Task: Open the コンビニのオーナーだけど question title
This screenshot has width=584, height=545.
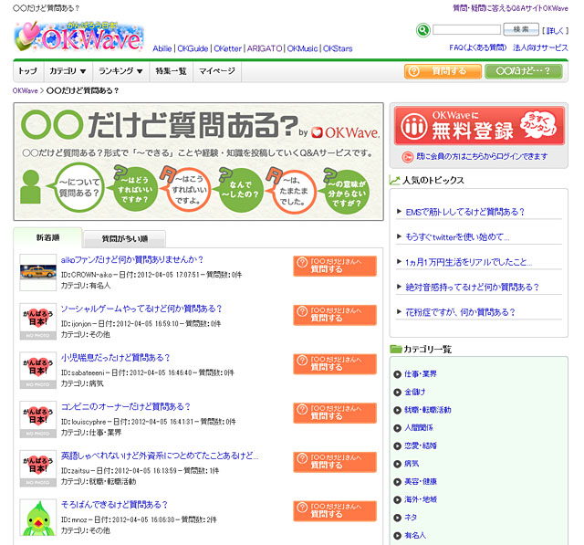Action: click(126, 407)
